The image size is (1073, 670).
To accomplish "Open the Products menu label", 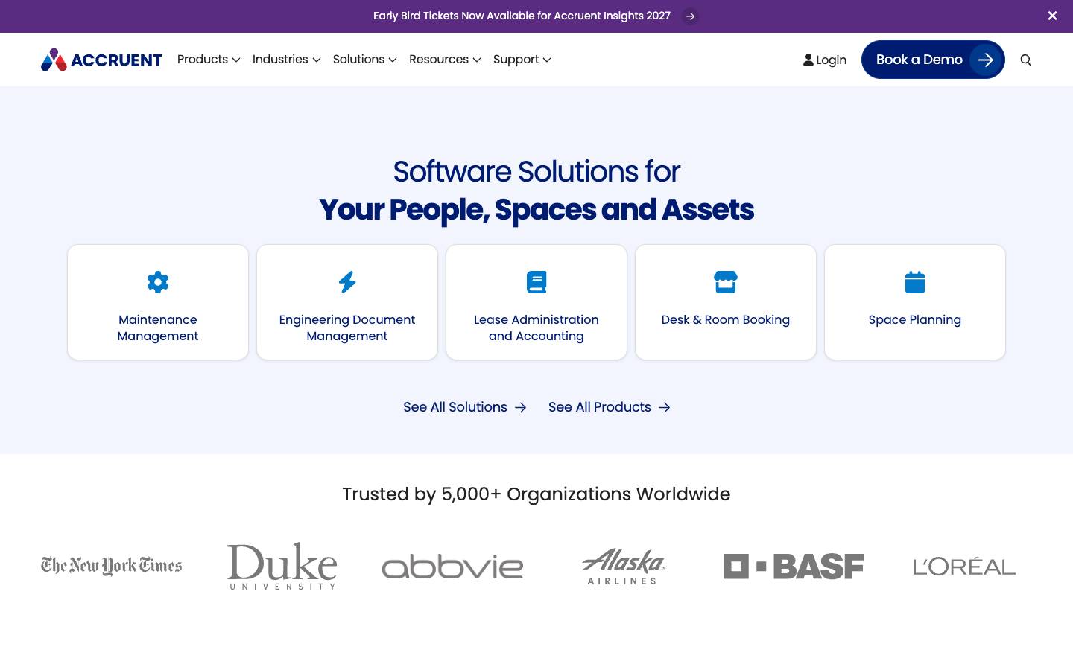I will click(x=203, y=60).
